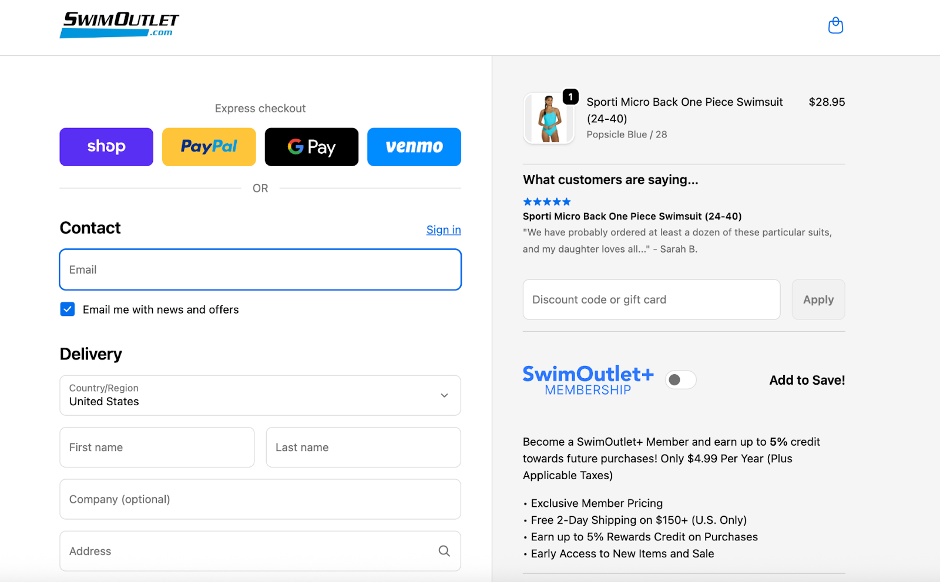
Task: Click the Company (optional) field
Action: click(x=260, y=499)
